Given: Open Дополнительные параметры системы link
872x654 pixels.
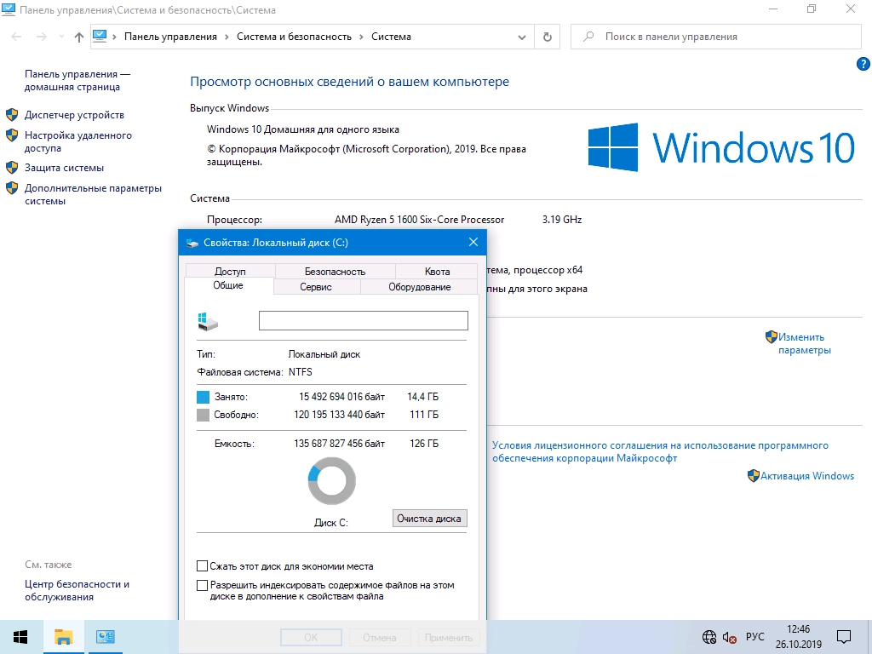Looking at the screenshot, I should coord(93,195).
